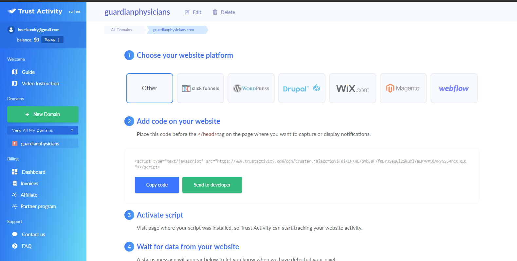Image resolution: width=517 pixels, height=261 pixels.
Task: Choose WordPress as website platform
Action: tap(251, 88)
